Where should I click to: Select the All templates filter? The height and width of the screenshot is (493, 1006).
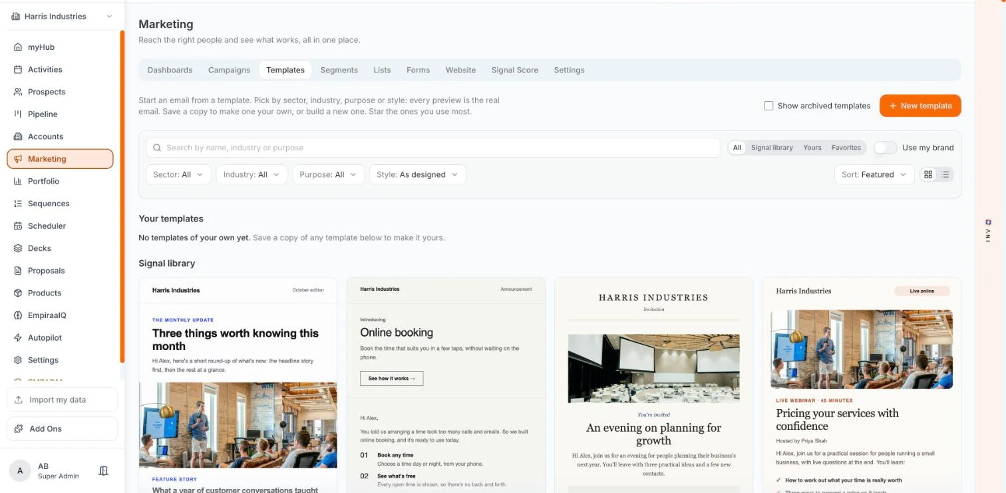737,148
